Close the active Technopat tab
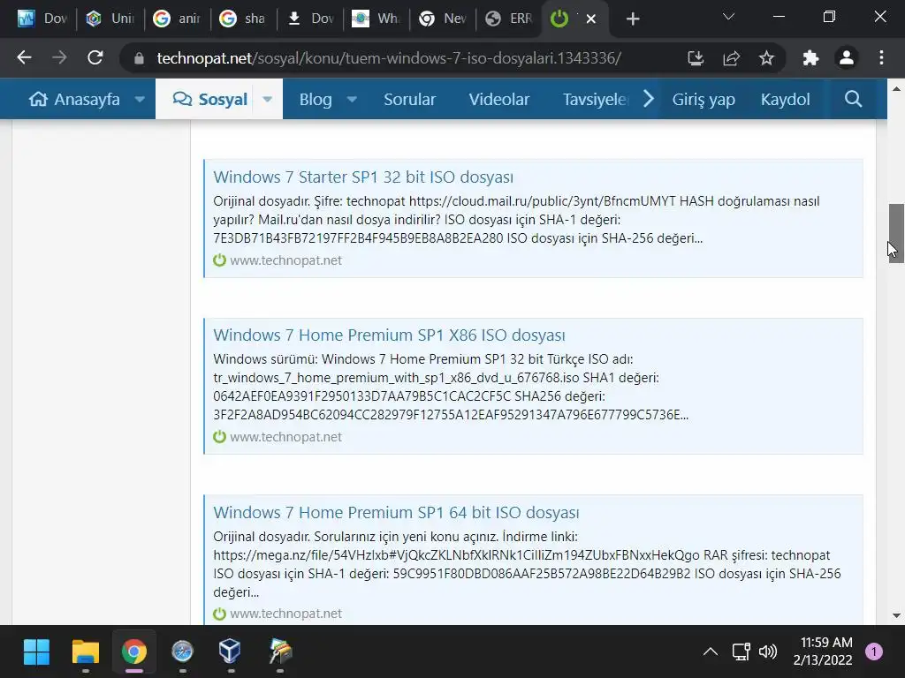Viewport: 905px width, 678px height. coord(591,19)
